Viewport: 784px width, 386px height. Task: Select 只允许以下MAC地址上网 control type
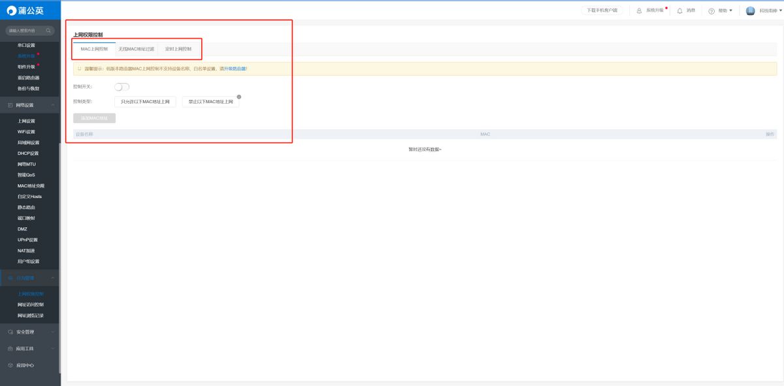click(x=145, y=102)
